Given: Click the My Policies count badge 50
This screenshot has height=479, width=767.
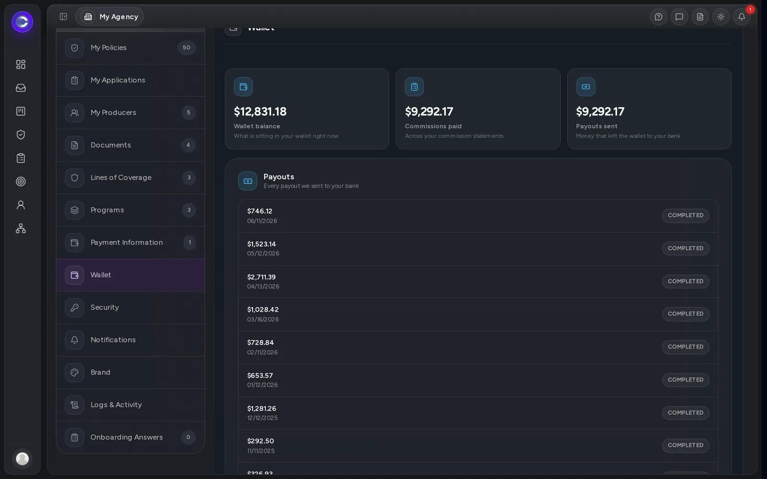Looking at the screenshot, I should [x=186, y=48].
